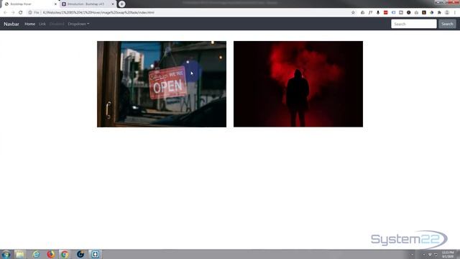Image resolution: width=460 pixels, height=259 pixels.
Task: Close the Bootstrap Hover tab
Action: pyautogui.click(x=55, y=4)
